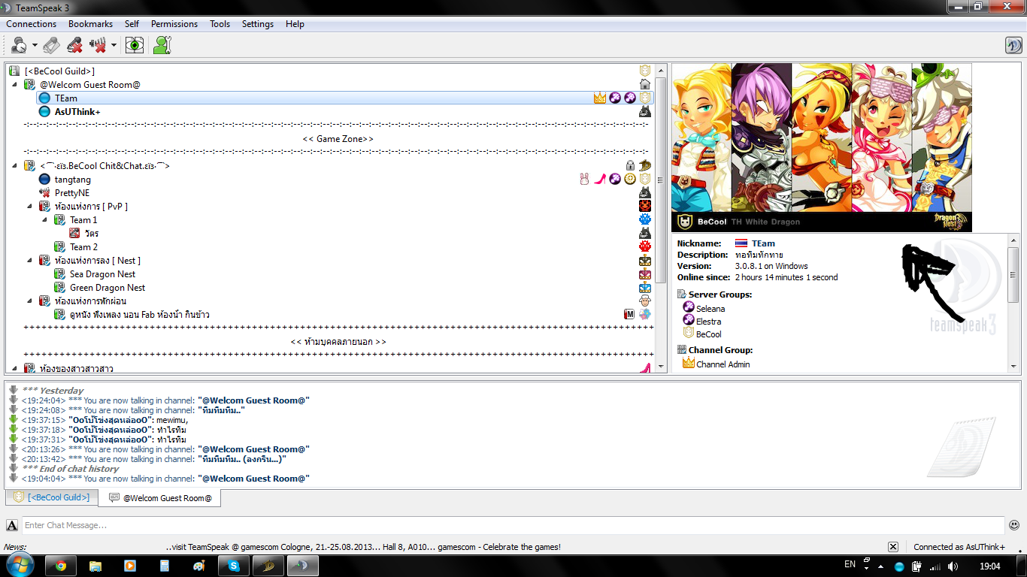Click the Elestra server group icon
The image size is (1027, 577).
pos(688,320)
